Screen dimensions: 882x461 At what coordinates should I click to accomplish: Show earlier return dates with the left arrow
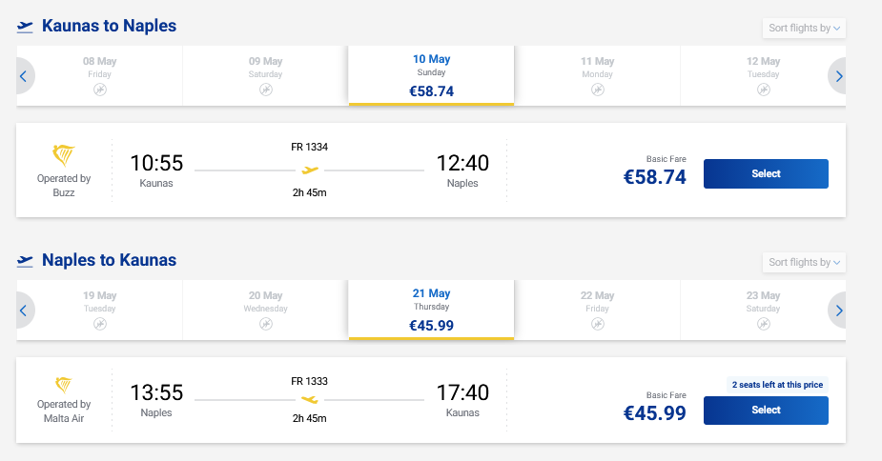tap(23, 311)
